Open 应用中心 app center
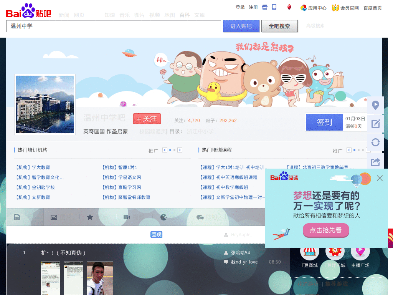 pyautogui.click(x=314, y=8)
